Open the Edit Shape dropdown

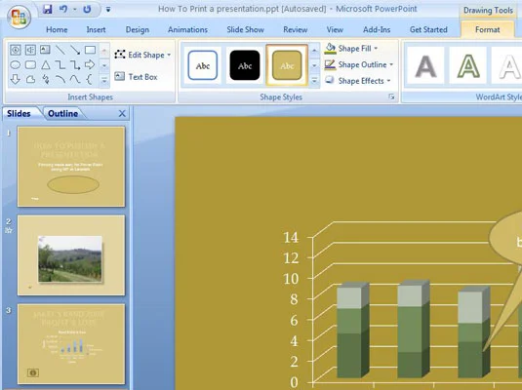[x=142, y=55]
